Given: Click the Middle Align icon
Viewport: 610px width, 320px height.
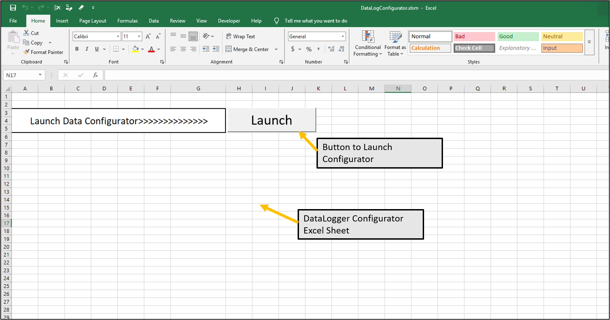Looking at the screenshot, I should (x=183, y=36).
